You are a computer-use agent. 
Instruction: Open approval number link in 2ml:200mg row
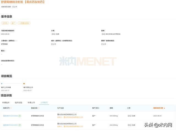[x=10, y=125]
